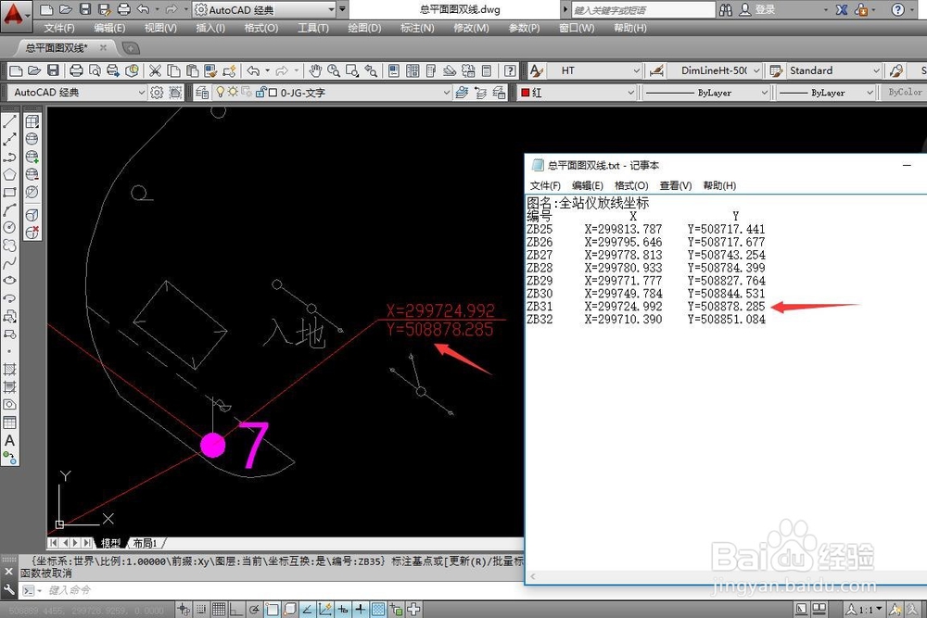
Task: Select the Multiline Text A tool
Action: tap(9, 440)
